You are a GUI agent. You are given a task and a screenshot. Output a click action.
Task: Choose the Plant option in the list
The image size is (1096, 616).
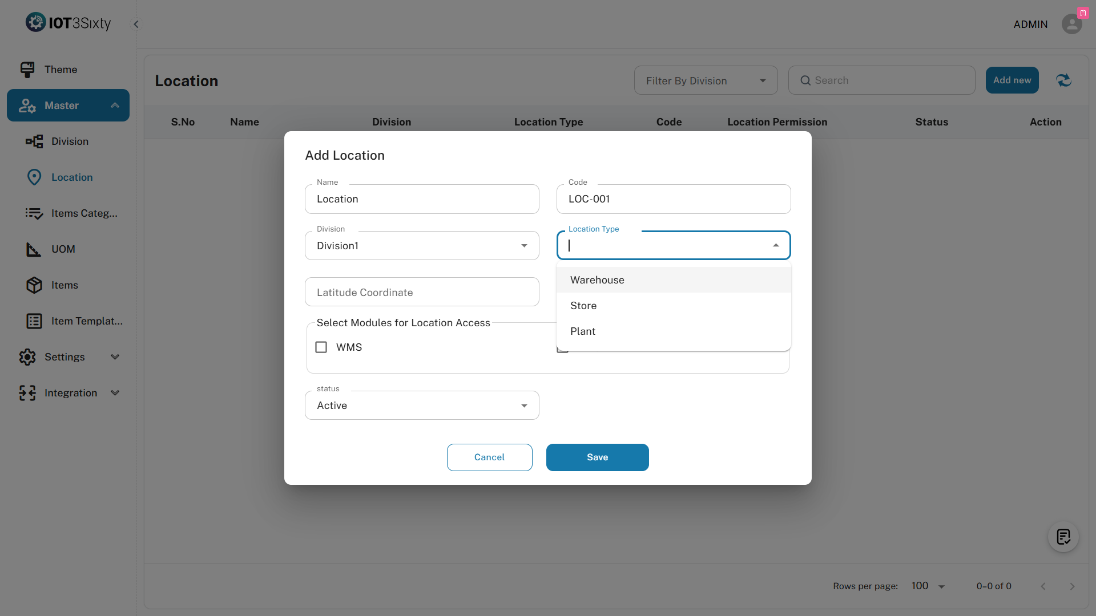coord(583,331)
